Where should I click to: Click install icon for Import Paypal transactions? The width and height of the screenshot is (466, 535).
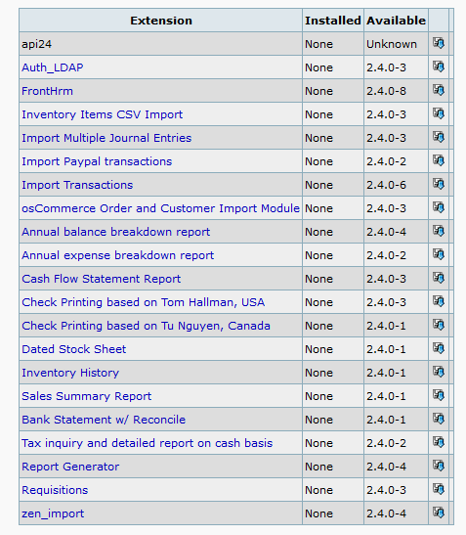point(439,160)
